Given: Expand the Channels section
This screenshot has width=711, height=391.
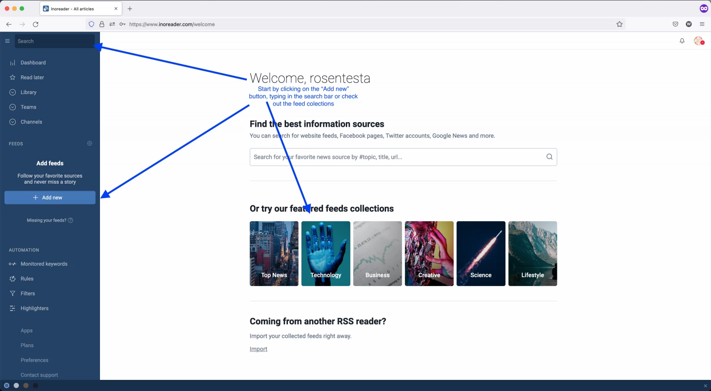Looking at the screenshot, I should (x=12, y=122).
